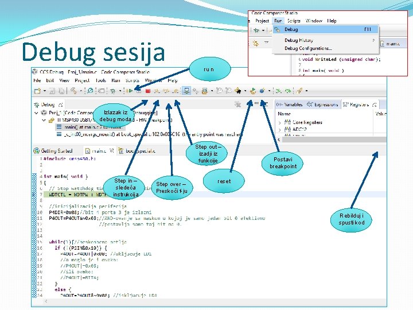This screenshot has height=310, width=413.
Task: Open the Edit menu
Action: [x=50, y=80]
